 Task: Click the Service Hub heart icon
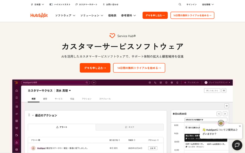point(112,36)
